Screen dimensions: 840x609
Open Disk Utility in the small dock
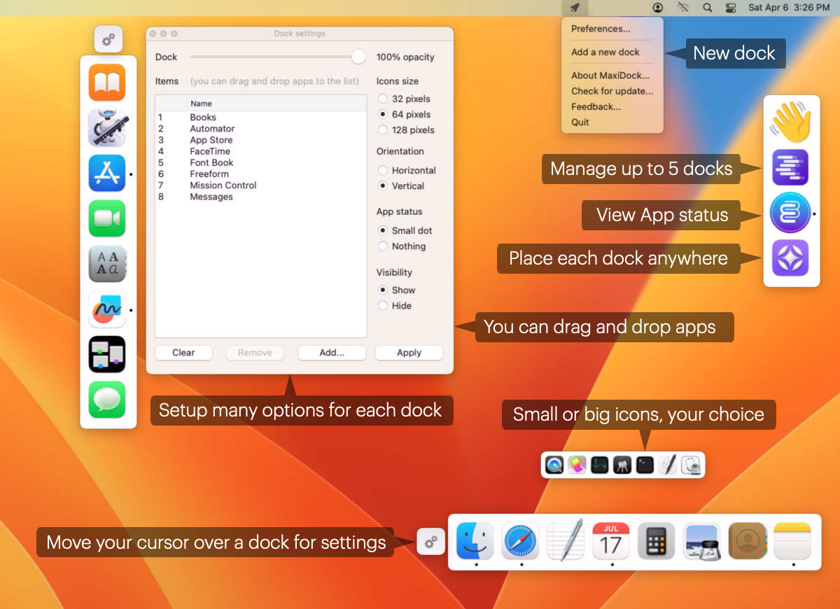(x=691, y=465)
